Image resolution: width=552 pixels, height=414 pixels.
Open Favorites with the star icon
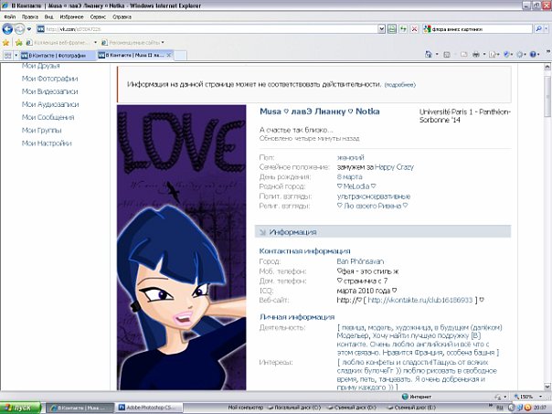coord(6,42)
